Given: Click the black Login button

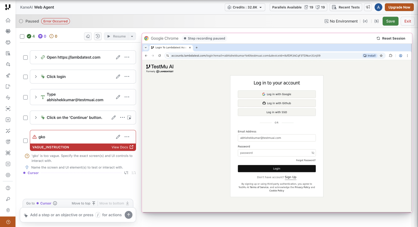Looking at the screenshot, I should (277, 169).
